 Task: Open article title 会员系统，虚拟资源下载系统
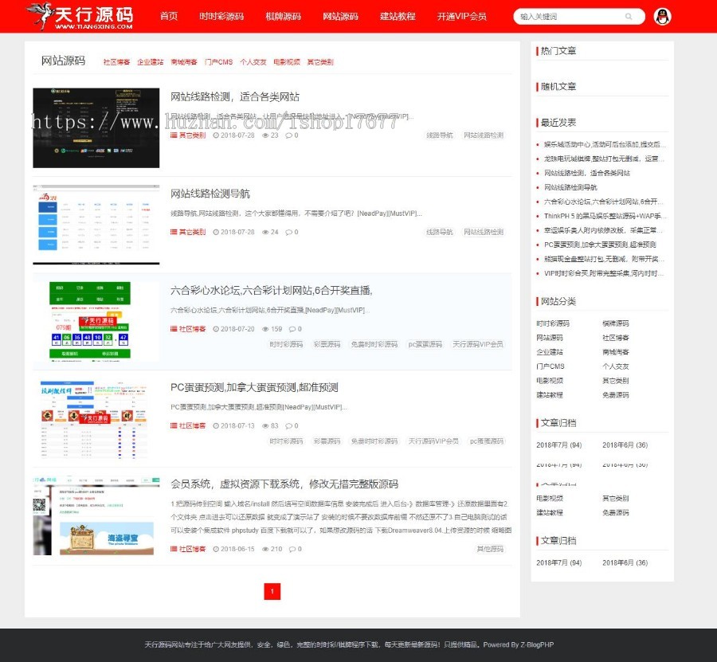(x=284, y=484)
